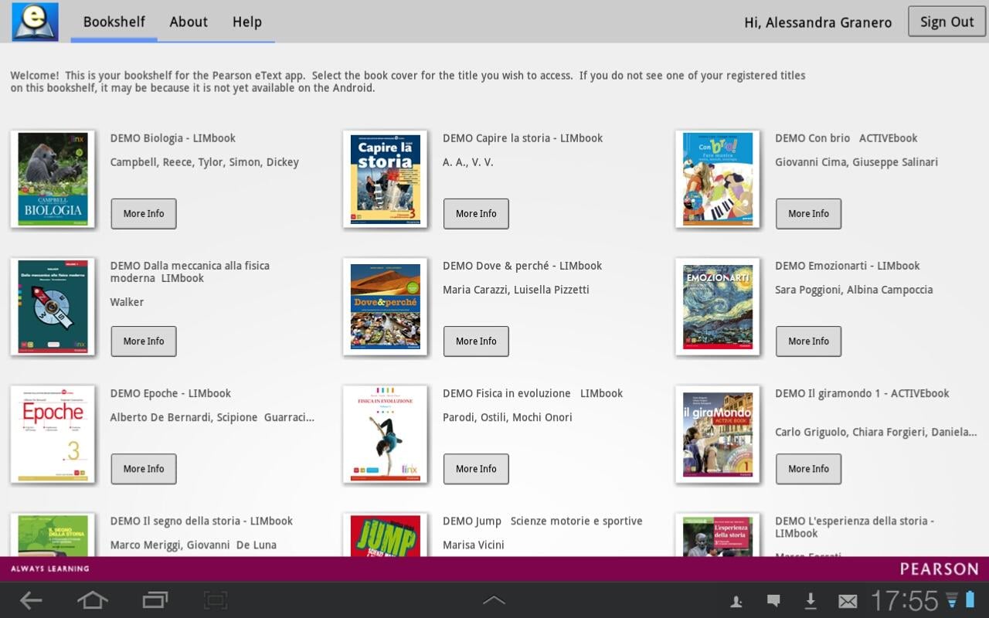Show More Info for Con brio ACTIVEbook
989x618 pixels.
click(808, 213)
